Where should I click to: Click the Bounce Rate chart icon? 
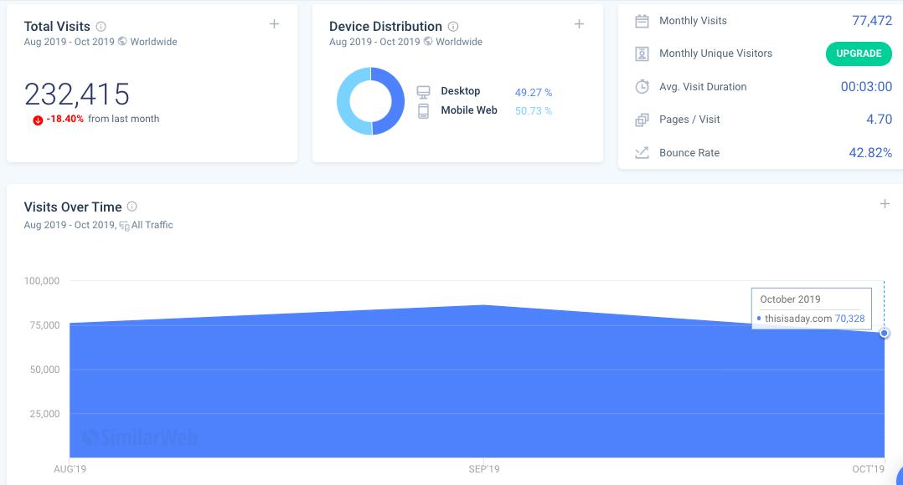[642, 153]
